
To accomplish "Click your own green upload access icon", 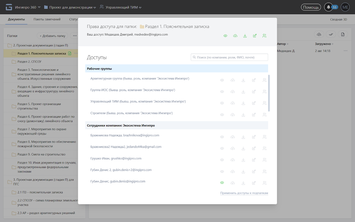I will click(235, 36).
